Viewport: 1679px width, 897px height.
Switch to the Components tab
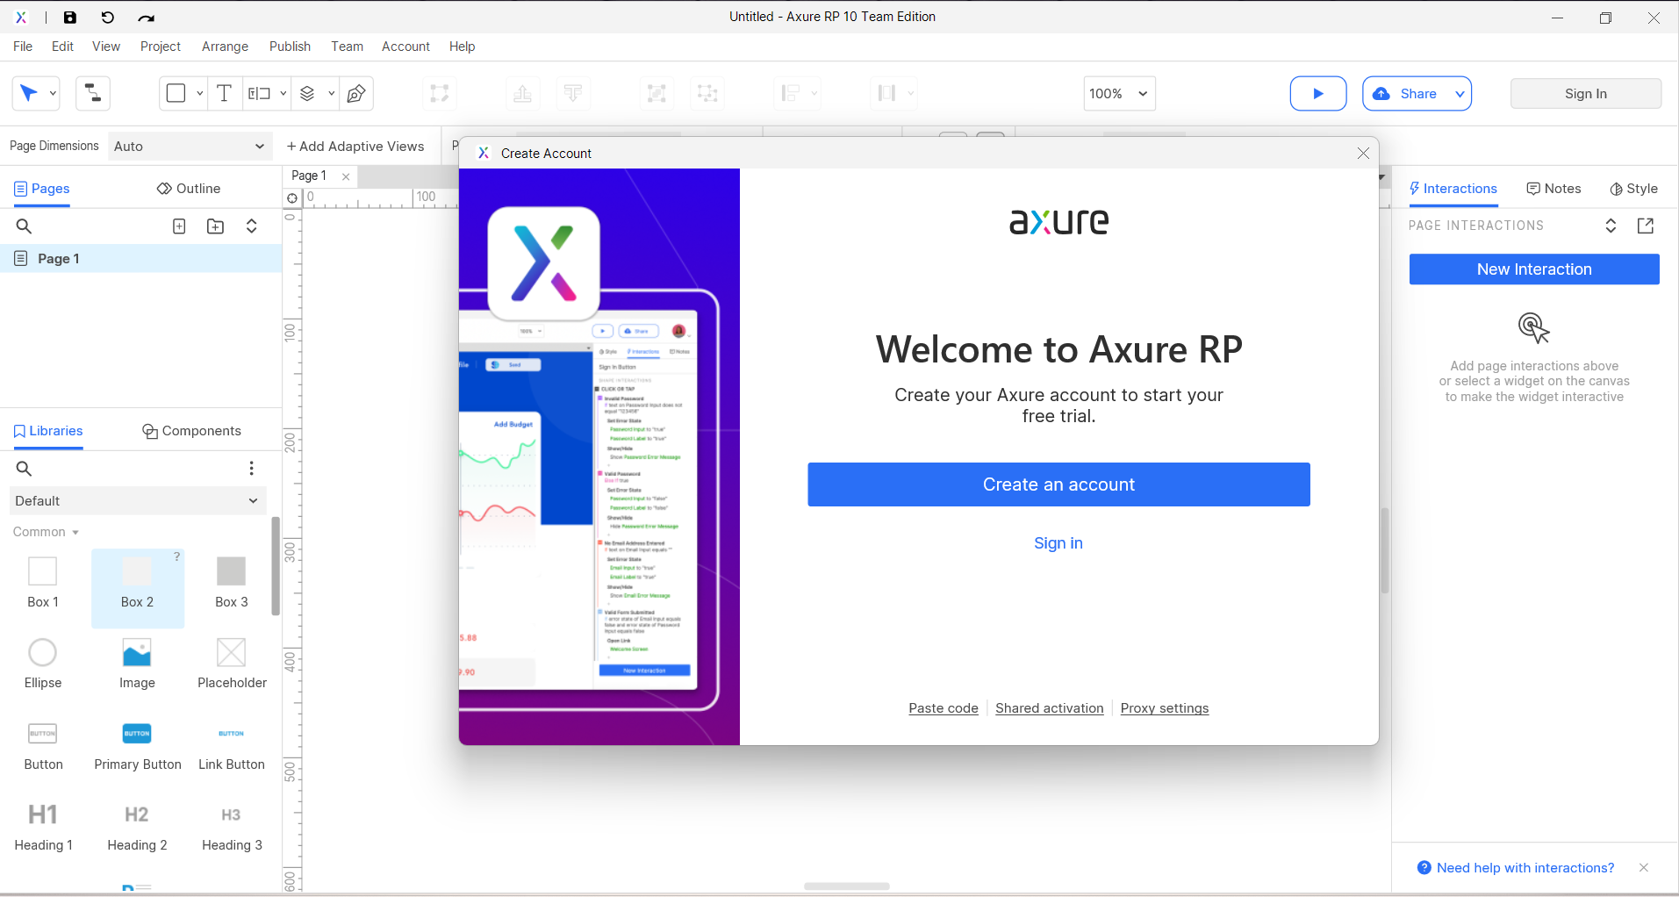pyautogui.click(x=191, y=431)
